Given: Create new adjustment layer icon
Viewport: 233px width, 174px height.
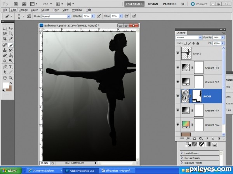Looking at the screenshot, I should point(201,138).
